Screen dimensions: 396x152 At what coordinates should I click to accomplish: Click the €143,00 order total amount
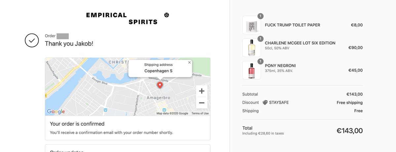349,131
